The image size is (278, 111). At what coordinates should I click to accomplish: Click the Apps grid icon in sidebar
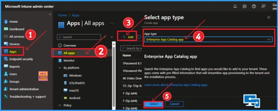(6, 52)
